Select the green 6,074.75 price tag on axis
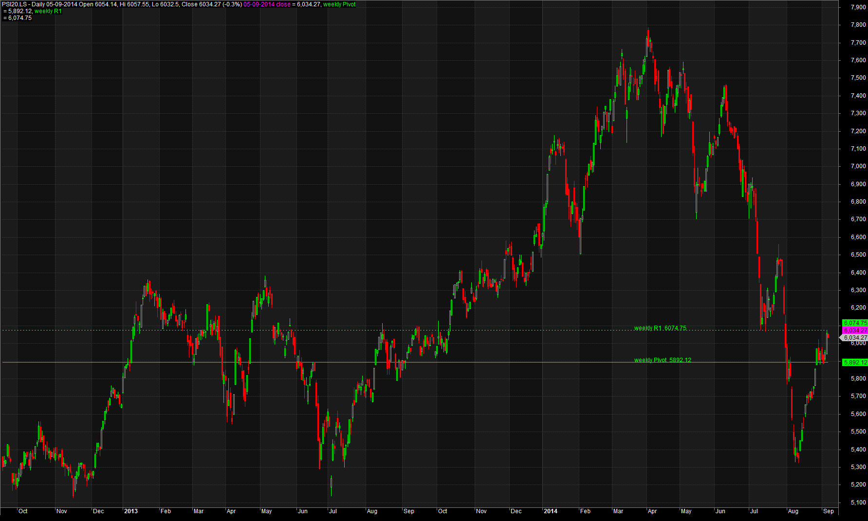 [x=855, y=323]
